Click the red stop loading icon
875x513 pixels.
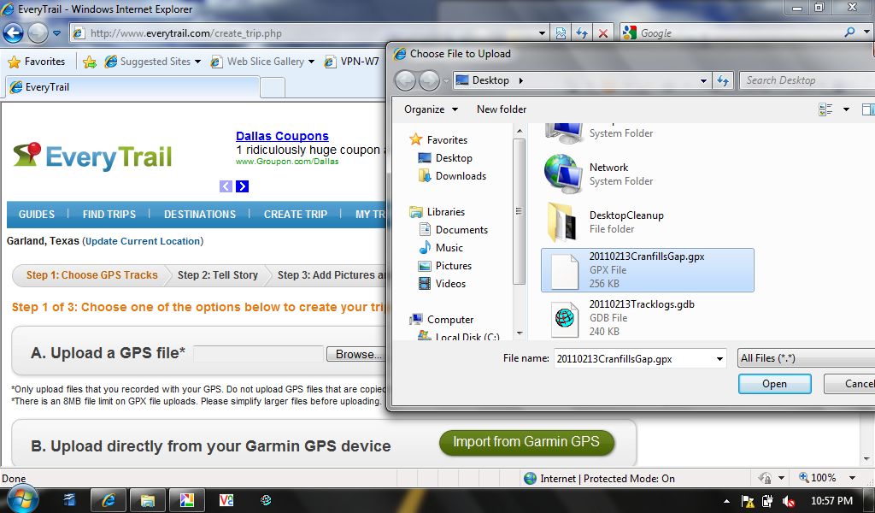click(x=603, y=33)
